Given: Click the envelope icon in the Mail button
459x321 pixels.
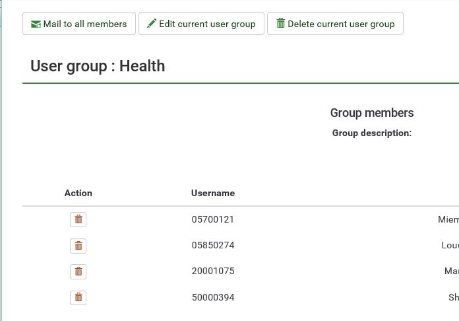Looking at the screenshot, I should pos(36,24).
